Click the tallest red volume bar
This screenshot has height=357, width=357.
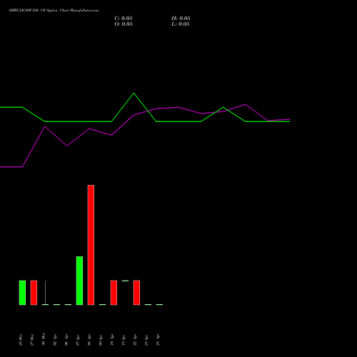pyautogui.click(x=91, y=245)
